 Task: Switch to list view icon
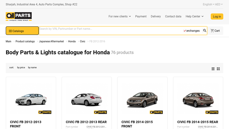pos(213,69)
